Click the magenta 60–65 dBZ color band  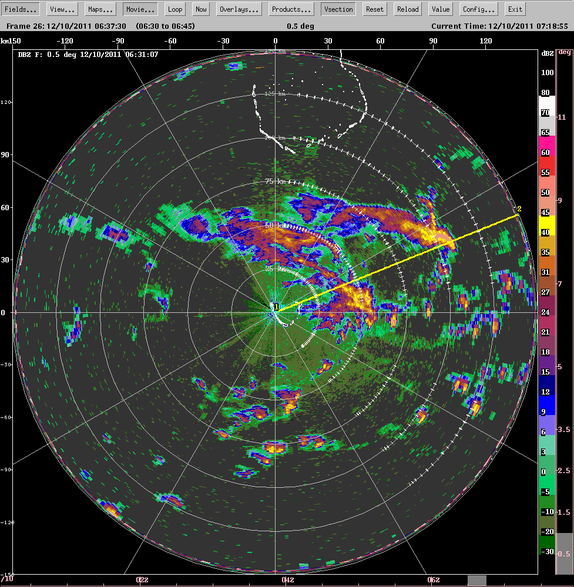pyautogui.click(x=547, y=146)
